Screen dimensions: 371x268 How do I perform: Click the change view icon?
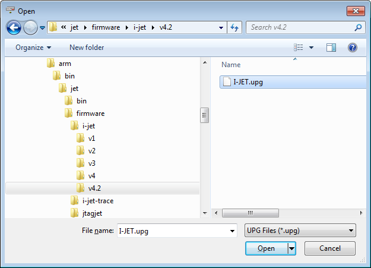click(x=299, y=48)
